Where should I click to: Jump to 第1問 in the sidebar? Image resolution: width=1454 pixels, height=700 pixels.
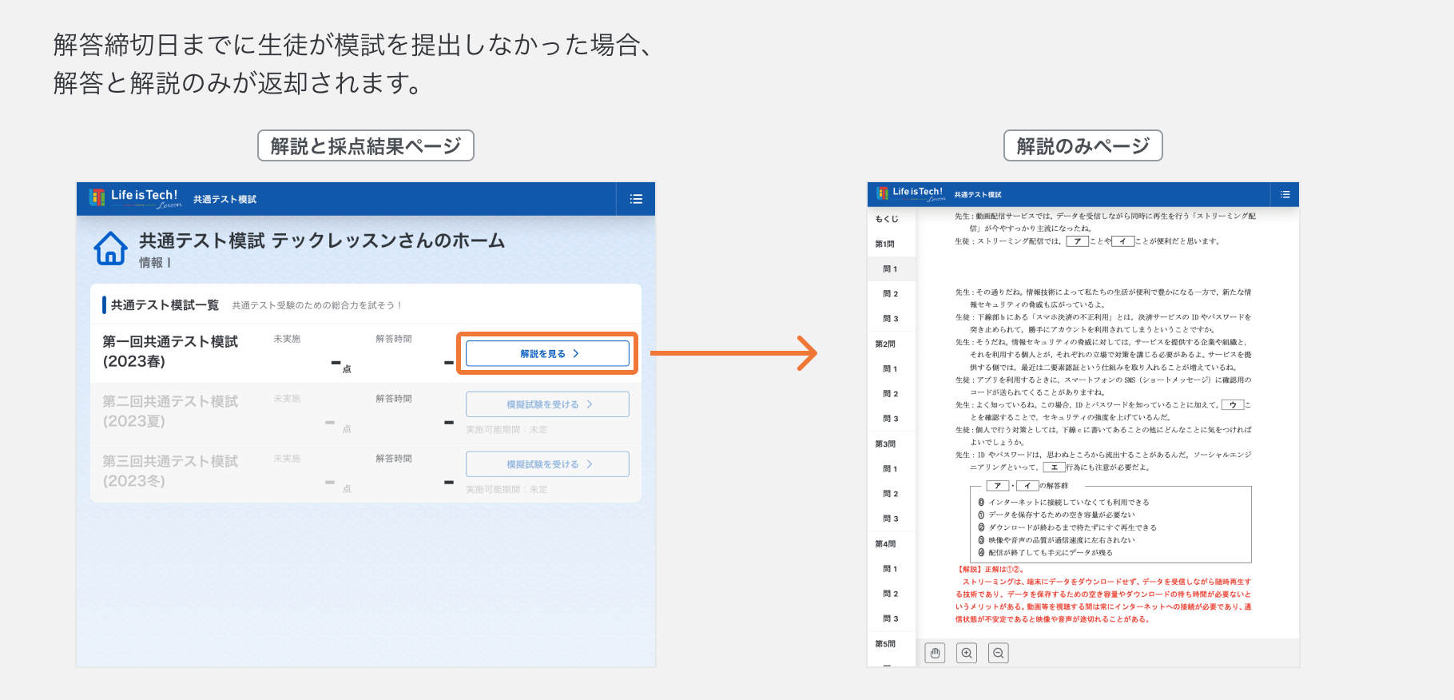pyautogui.click(x=884, y=244)
